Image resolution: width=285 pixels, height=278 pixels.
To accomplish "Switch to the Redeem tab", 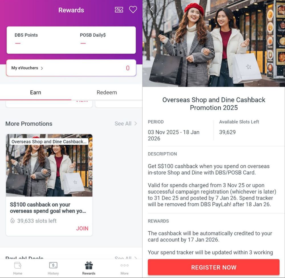I will 107,92.
